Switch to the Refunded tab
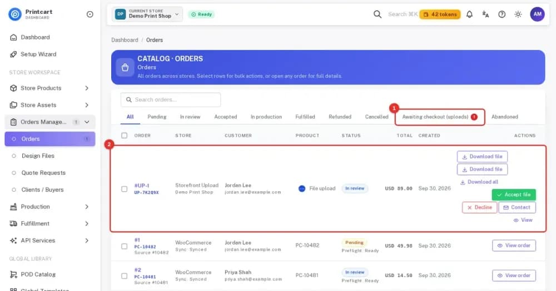This screenshot has width=556, height=291. pyautogui.click(x=340, y=117)
